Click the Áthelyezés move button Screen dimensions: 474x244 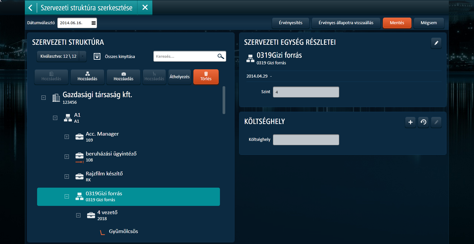click(x=180, y=77)
